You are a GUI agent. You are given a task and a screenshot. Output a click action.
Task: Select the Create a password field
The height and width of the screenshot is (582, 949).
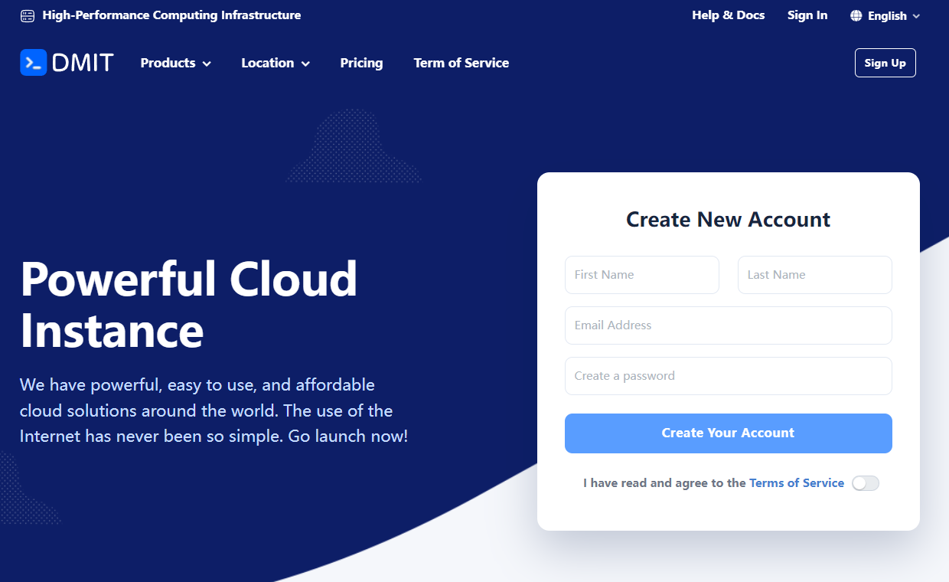pyautogui.click(x=729, y=376)
